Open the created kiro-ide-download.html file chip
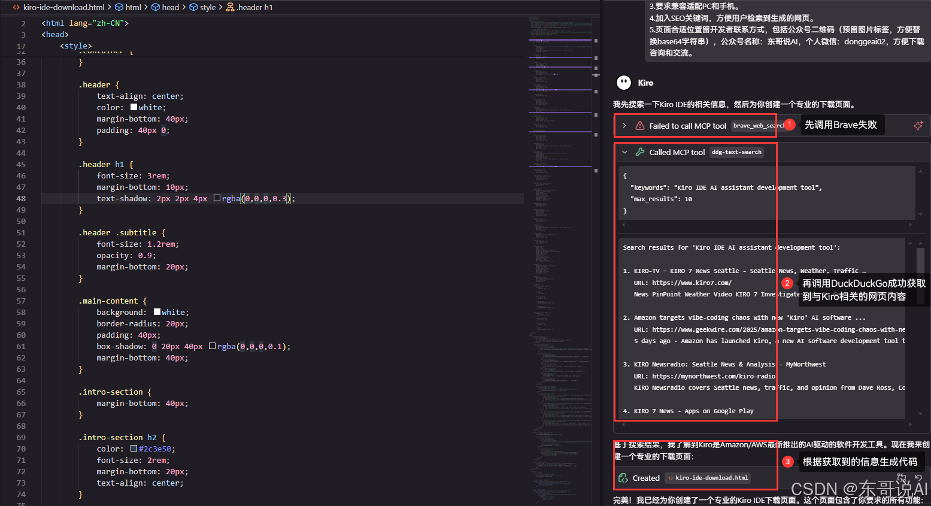This screenshot has height=506, width=931. point(708,478)
